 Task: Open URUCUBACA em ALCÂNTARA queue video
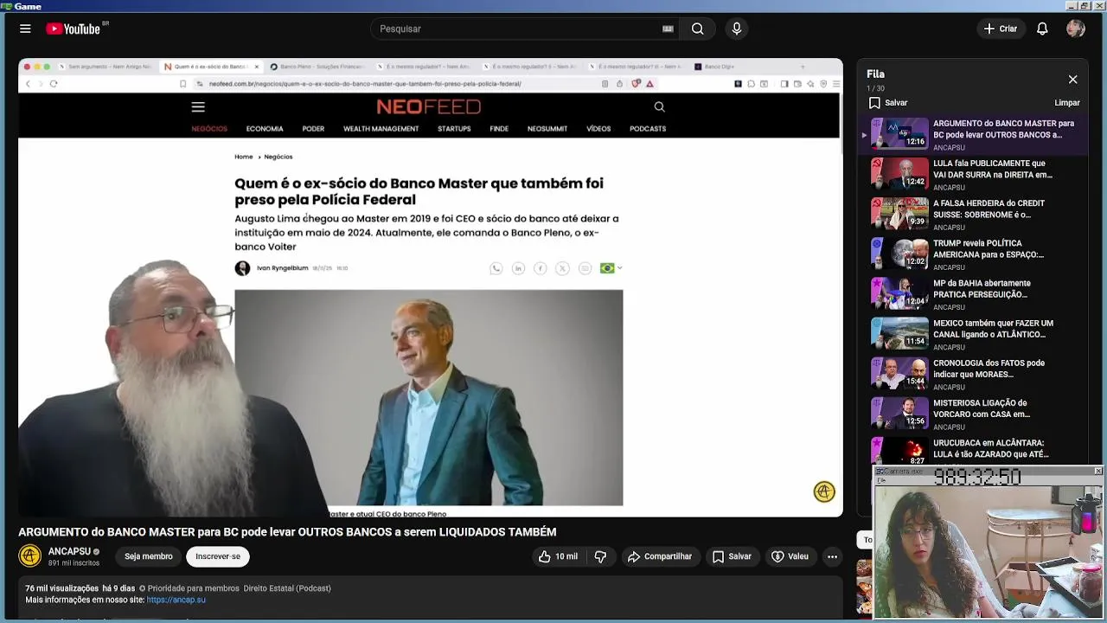click(973, 450)
